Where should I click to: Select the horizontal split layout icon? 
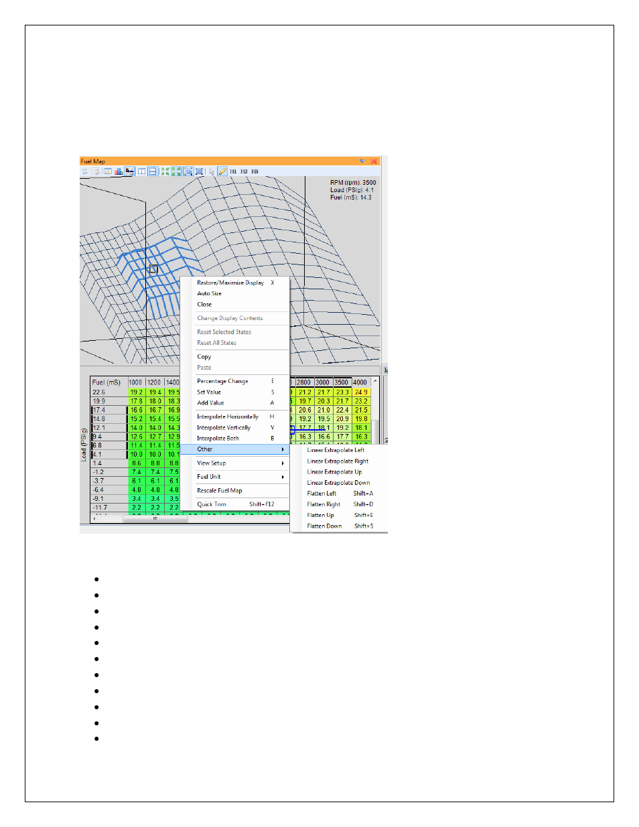tap(153, 171)
